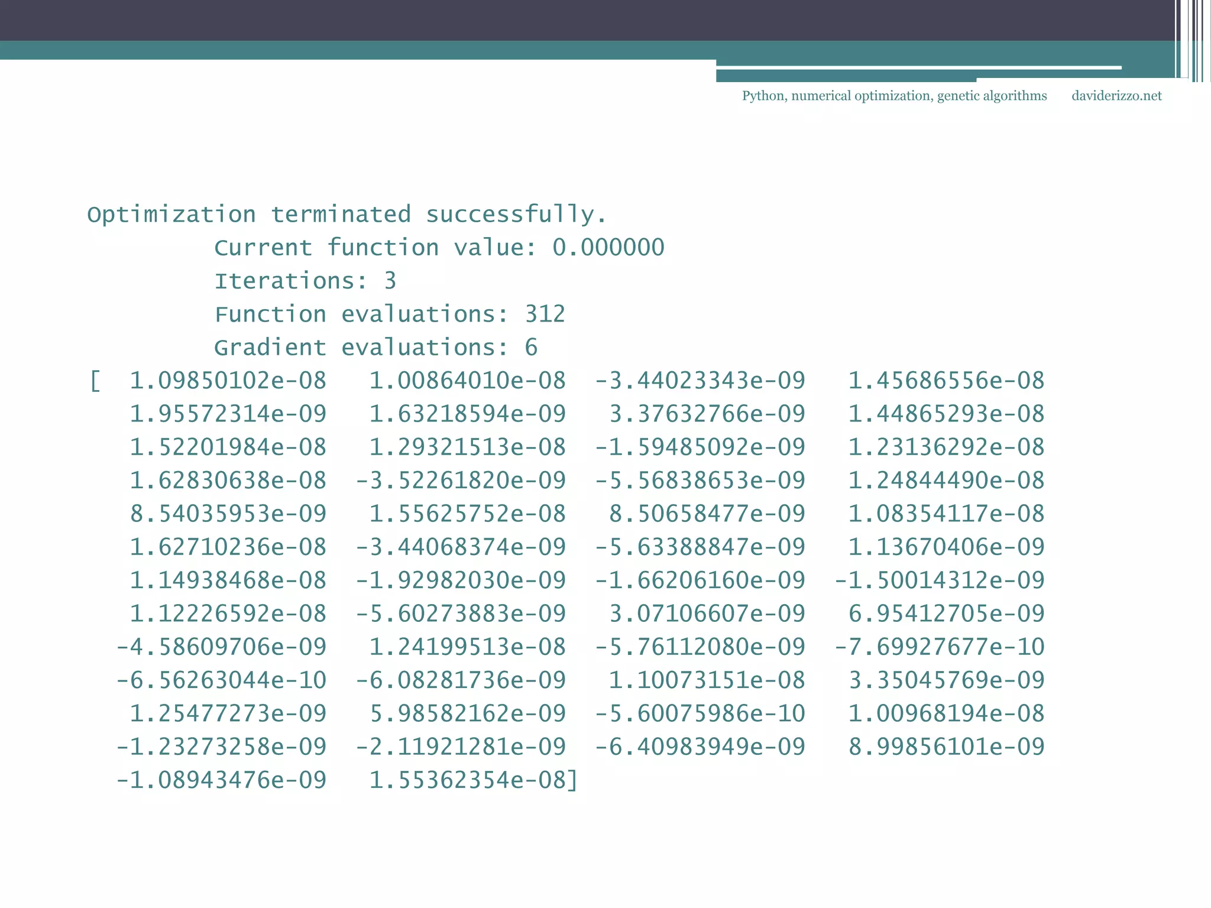Viewport: 1211px width, 908px height.
Task: Click the value 1.08354117e-08
Action: coord(947,514)
